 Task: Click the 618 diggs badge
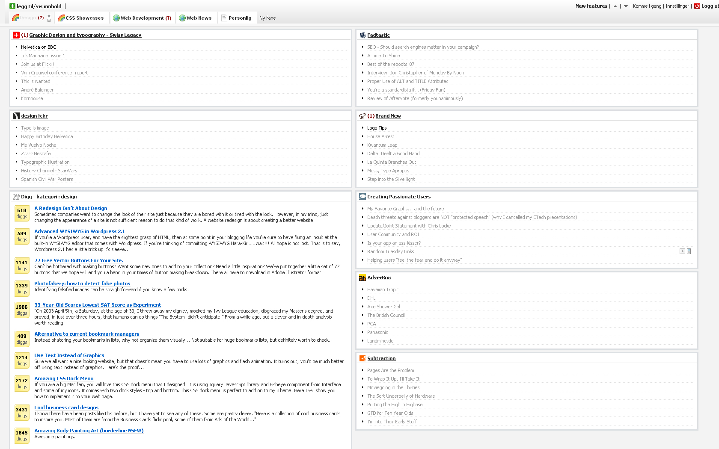click(22, 213)
